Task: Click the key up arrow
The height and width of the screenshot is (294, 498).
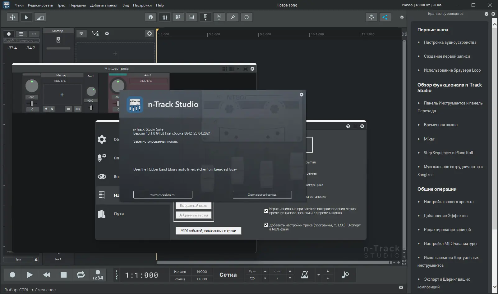Action: tap(290, 271)
